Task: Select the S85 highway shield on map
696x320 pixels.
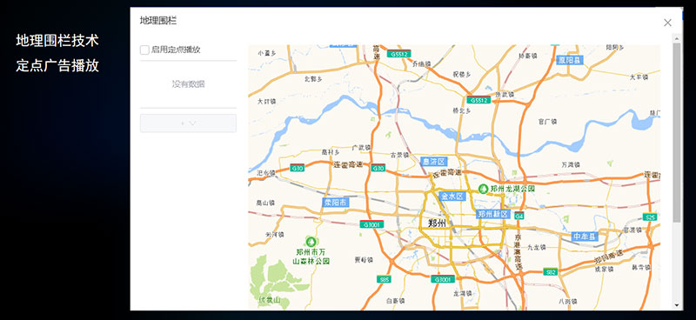Action: 384,279
